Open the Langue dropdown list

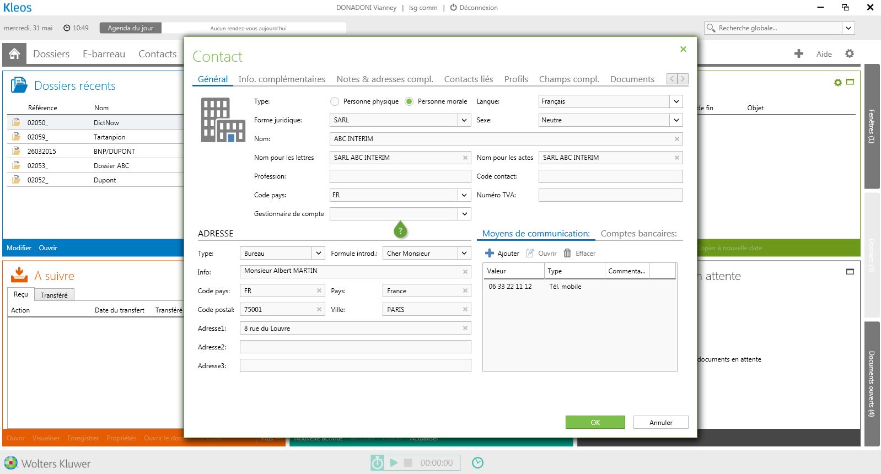[676, 101]
